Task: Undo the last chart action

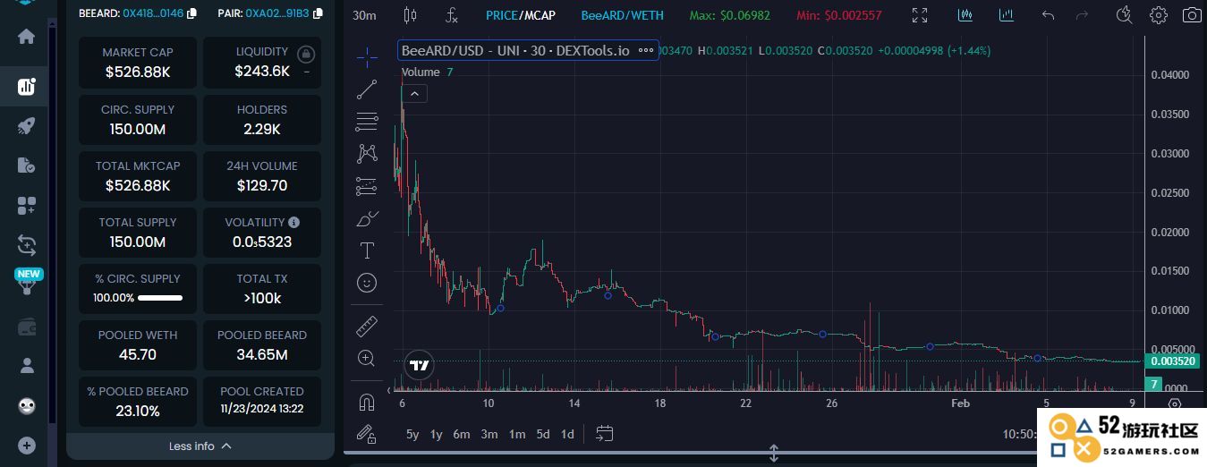Action: coord(1049,15)
